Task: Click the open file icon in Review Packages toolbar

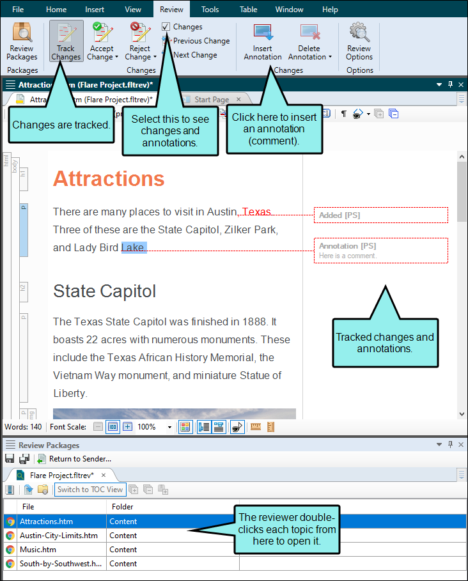Action: click(28, 490)
